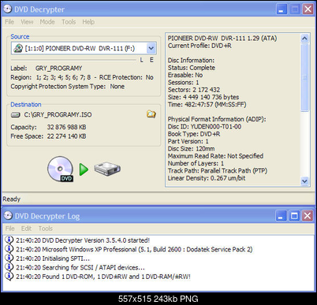The image size is (317, 305).
Task: Click info icon beside 'Found 1 DVD-ROM' entry
Action: click(9, 277)
